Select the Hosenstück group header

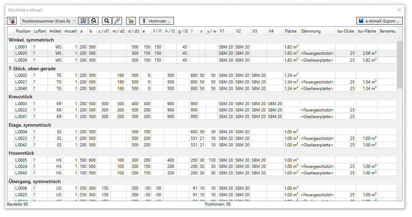click(x=21, y=153)
